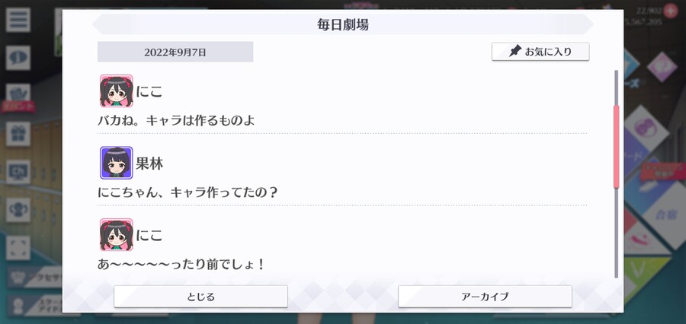Open the notice speech-bubble icon
686x324 pixels.
(18, 58)
